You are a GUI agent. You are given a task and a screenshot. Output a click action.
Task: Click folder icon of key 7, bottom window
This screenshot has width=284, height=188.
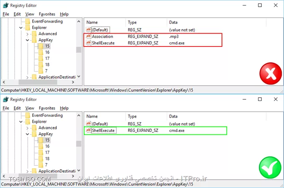coord(41,165)
